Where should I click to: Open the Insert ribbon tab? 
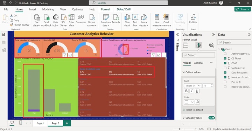[x=33, y=9]
